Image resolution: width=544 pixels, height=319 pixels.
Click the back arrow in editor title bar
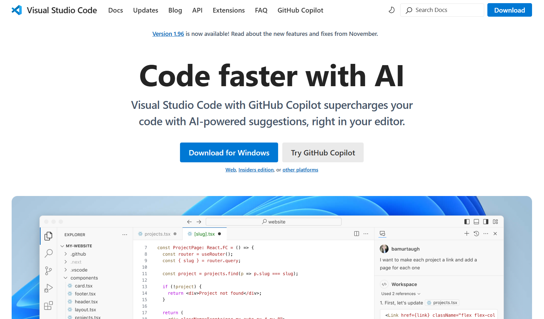tap(189, 222)
